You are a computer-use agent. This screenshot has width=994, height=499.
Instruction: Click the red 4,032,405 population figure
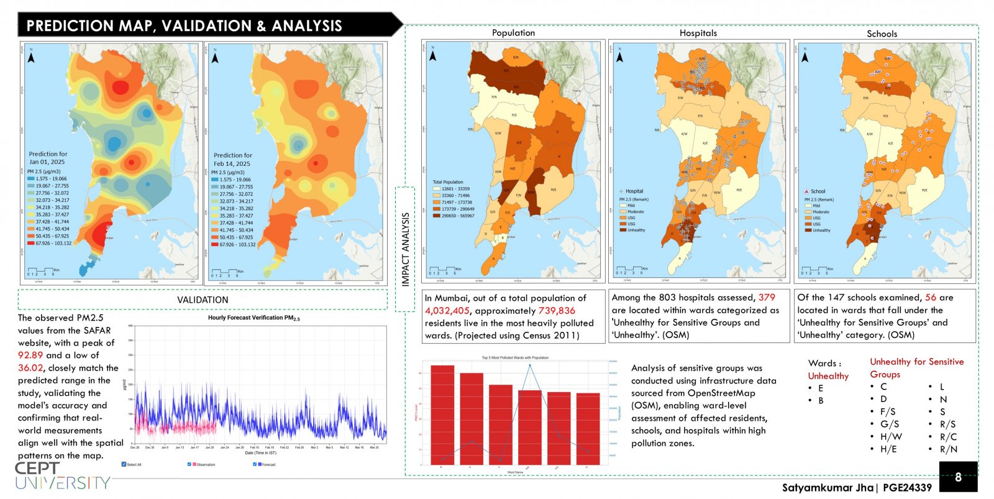[447, 311]
